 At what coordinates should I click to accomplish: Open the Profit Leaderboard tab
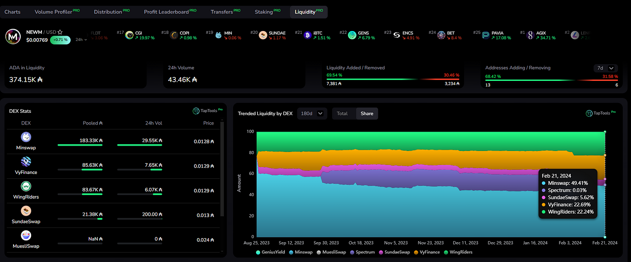pos(170,12)
